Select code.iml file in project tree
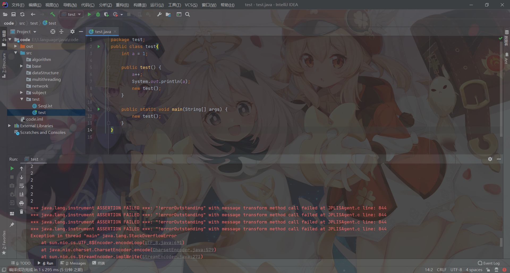 click(x=35, y=119)
